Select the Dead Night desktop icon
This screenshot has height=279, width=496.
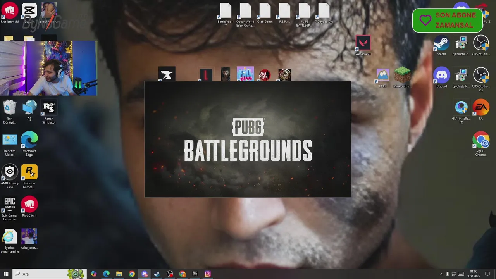tap(265, 74)
